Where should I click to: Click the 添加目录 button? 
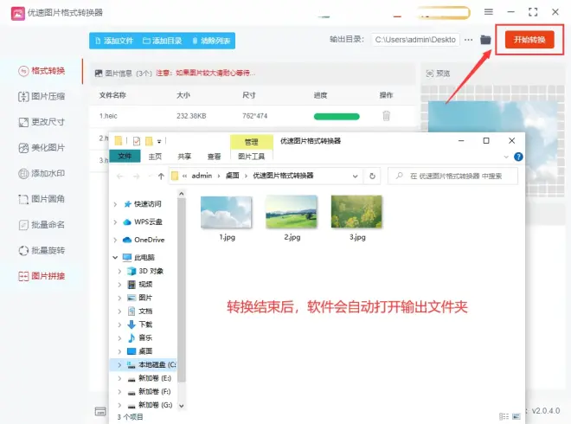tap(163, 41)
